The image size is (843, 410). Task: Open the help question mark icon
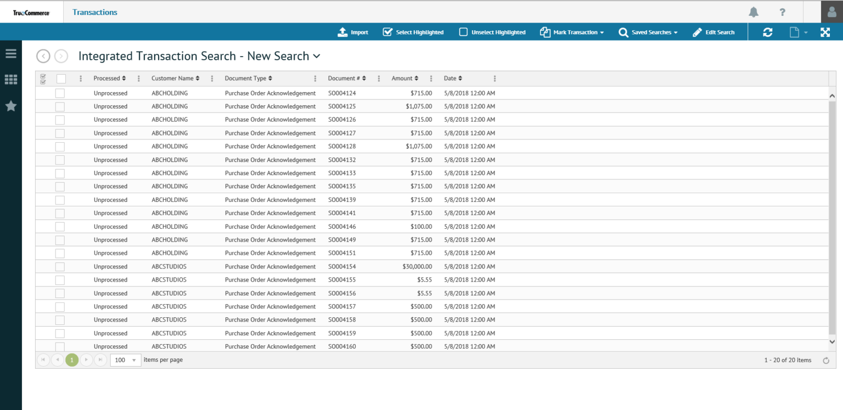click(782, 12)
